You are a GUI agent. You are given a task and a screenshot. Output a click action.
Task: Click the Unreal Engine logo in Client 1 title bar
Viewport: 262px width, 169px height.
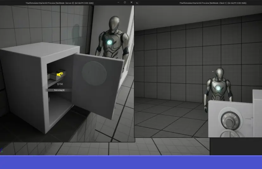tap(137, 3)
